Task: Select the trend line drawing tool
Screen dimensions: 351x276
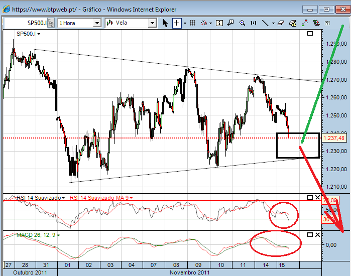Action: tap(265, 23)
